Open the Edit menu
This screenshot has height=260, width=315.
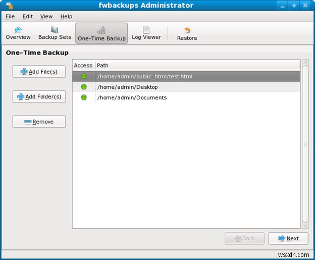[x=27, y=17]
